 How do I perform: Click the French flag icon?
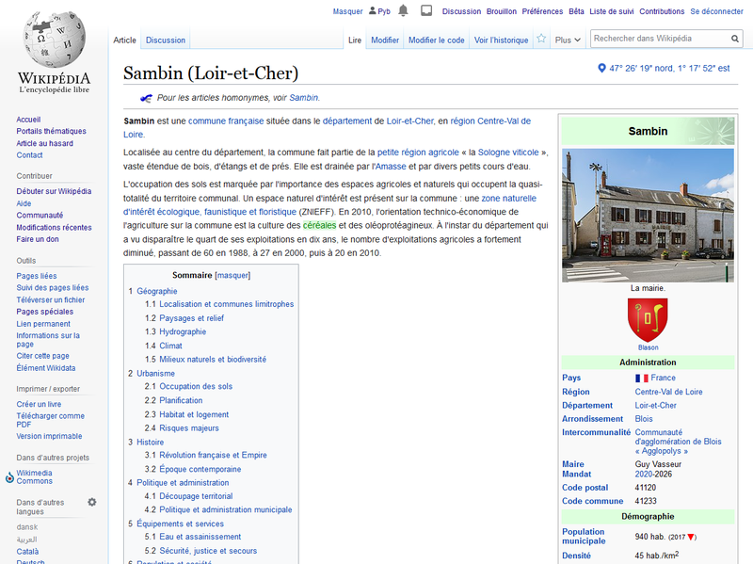(642, 379)
